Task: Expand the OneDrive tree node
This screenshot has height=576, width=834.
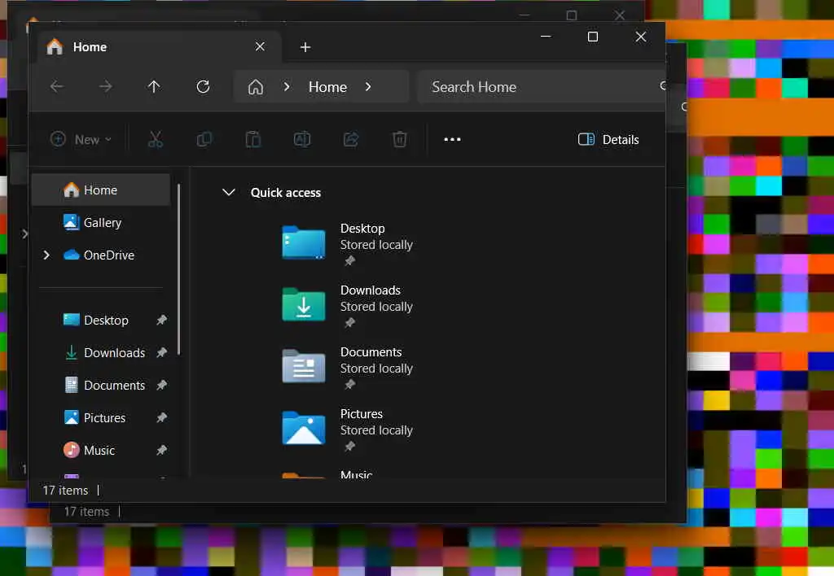Action: 46,255
